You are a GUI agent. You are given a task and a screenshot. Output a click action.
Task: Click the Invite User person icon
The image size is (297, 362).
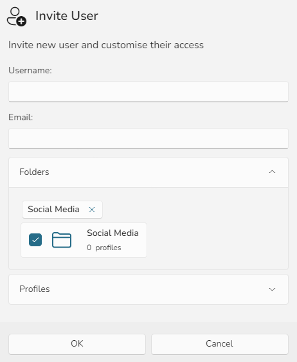coord(16,16)
